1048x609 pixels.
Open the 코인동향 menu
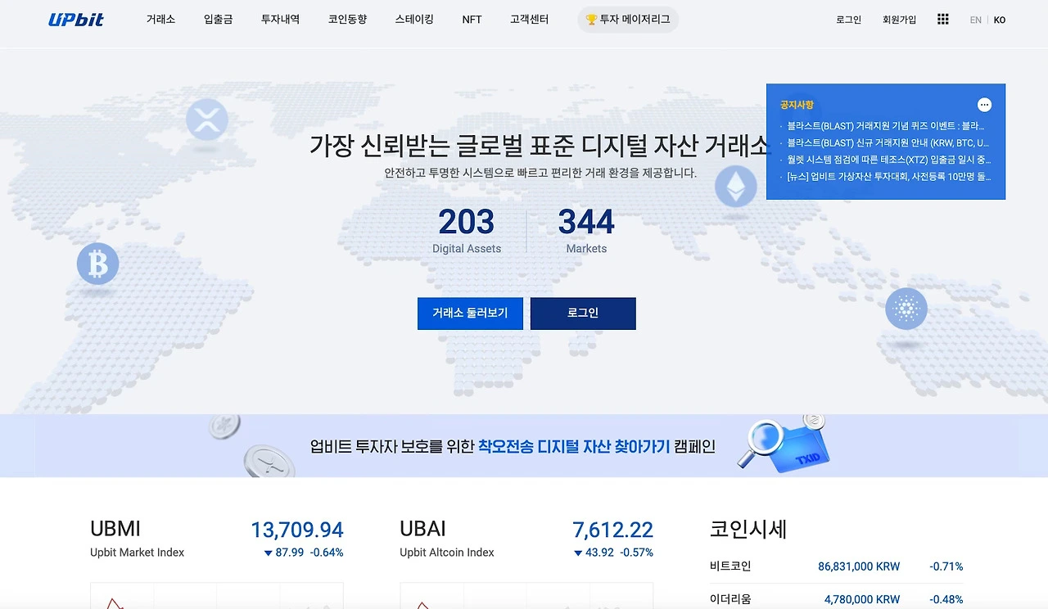(347, 19)
